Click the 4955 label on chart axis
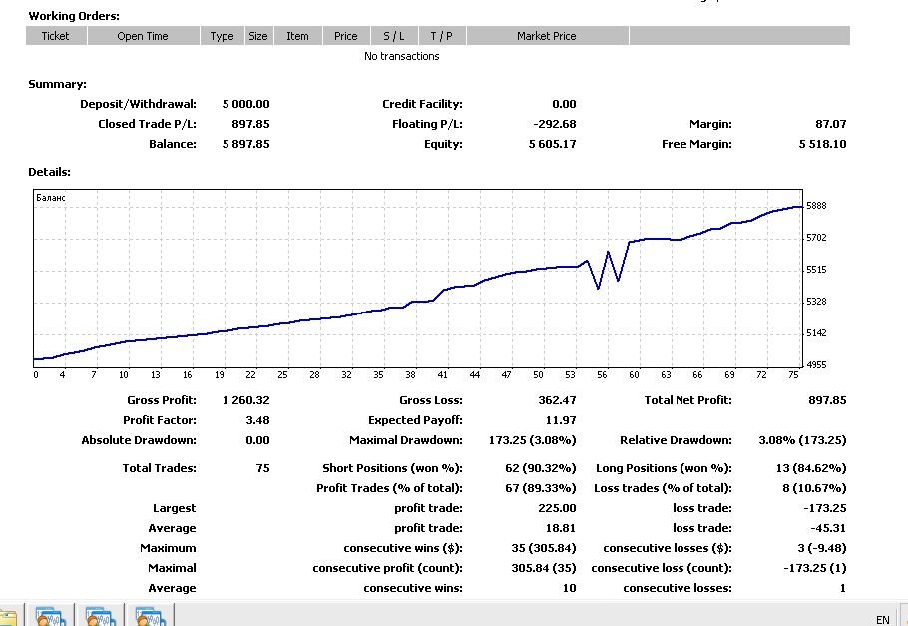The image size is (908, 626). click(816, 365)
